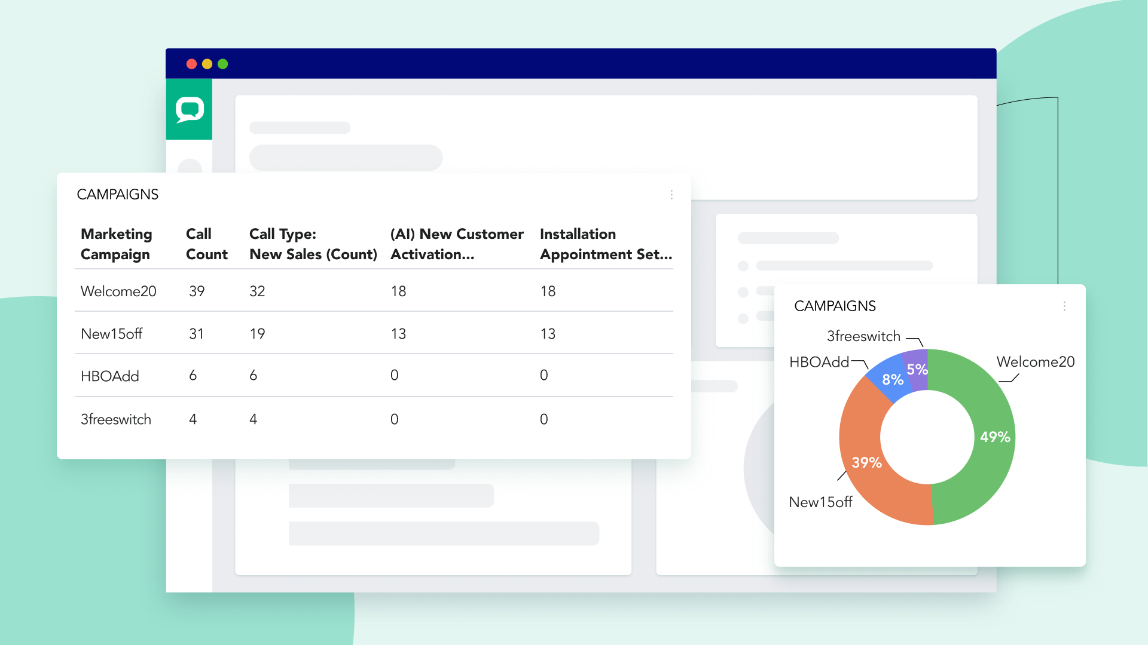Click the yellow window minimize dot
This screenshot has height=645, width=1148.
207,64
